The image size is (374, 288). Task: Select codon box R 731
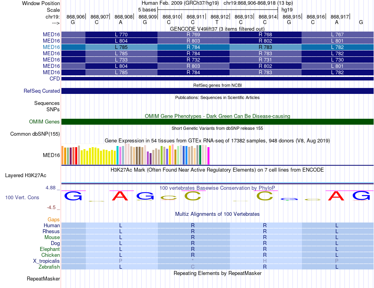265,60
